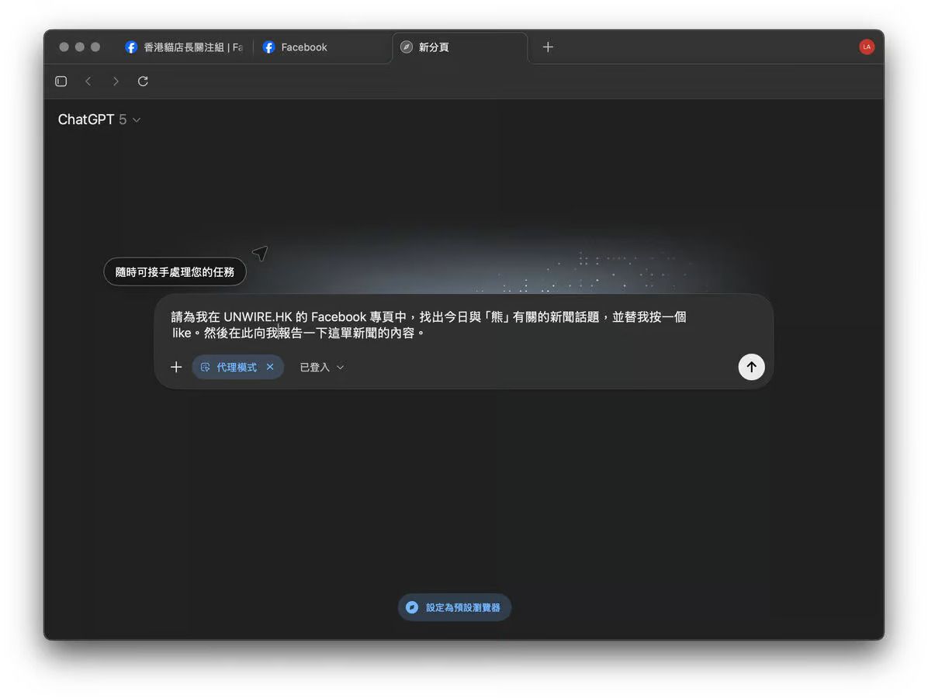Click the window zoom traffic light button
The height and width of the screenshot is (698, 928).
pos(95,47)
